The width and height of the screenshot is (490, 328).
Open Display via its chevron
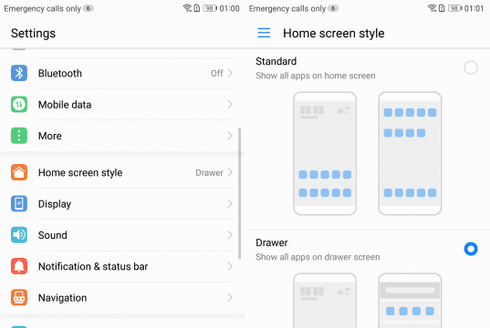(230, 203)
